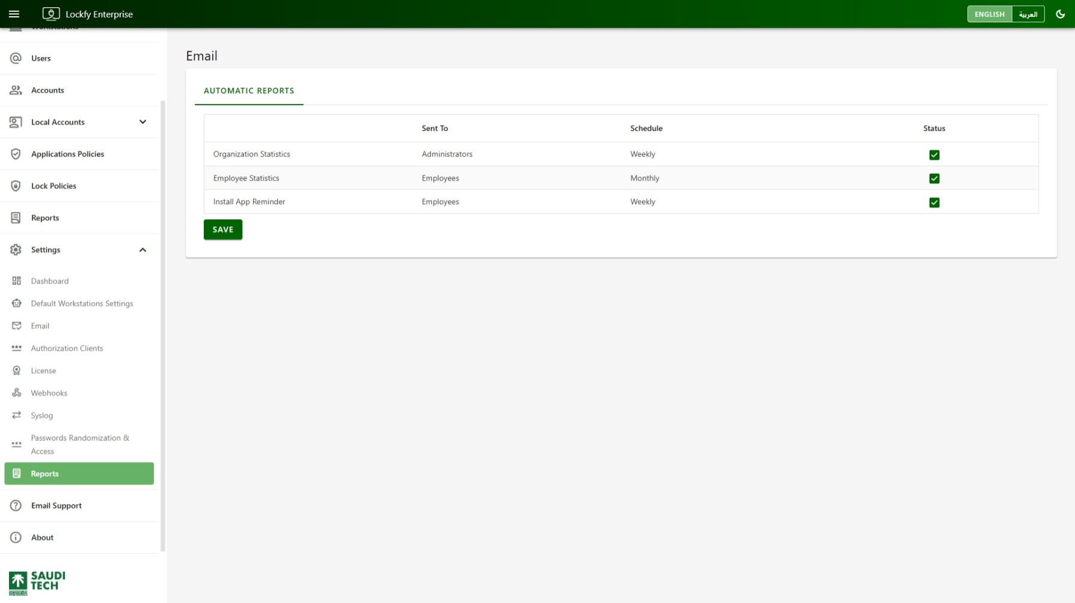Click the Lock Policies shield icon
This screenshot has height=603, width=1075.
pyautogui.click(x=16, y=186)
